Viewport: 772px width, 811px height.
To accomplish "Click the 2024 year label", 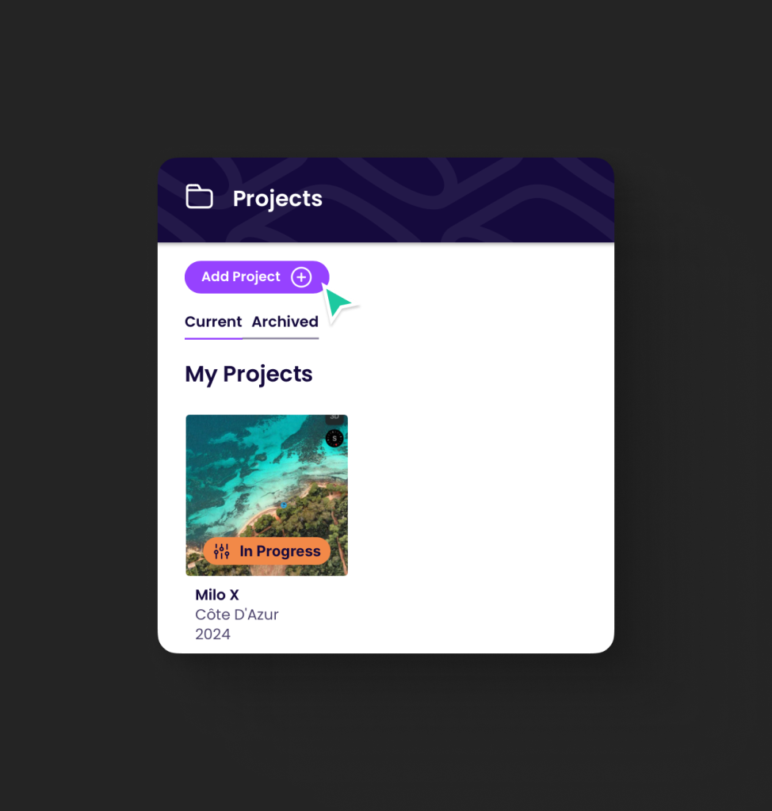I will pos(212,634).
